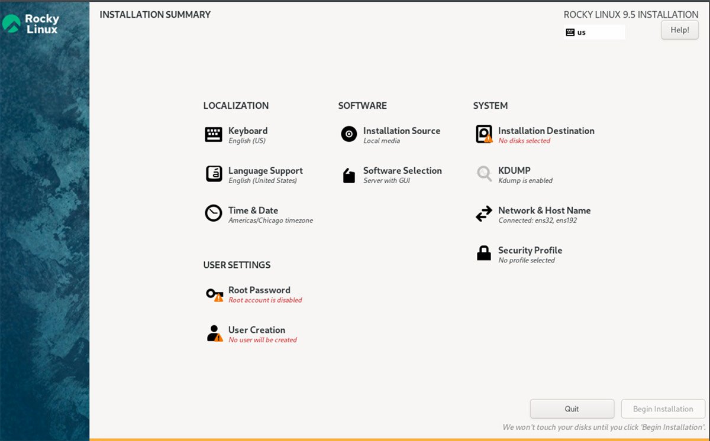Click the Security Profile lock icon

484,254
